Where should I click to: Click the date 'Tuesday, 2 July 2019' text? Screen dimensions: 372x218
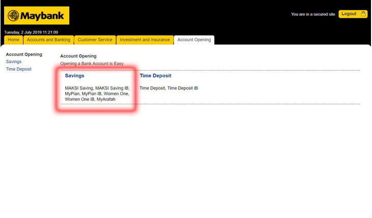[23, 32]
